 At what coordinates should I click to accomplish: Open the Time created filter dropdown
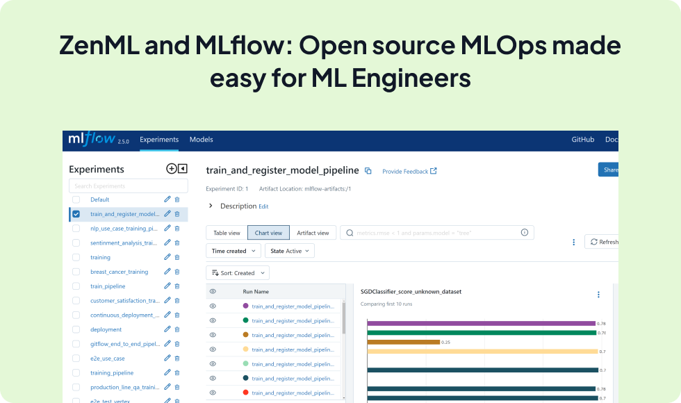[233, 251]
